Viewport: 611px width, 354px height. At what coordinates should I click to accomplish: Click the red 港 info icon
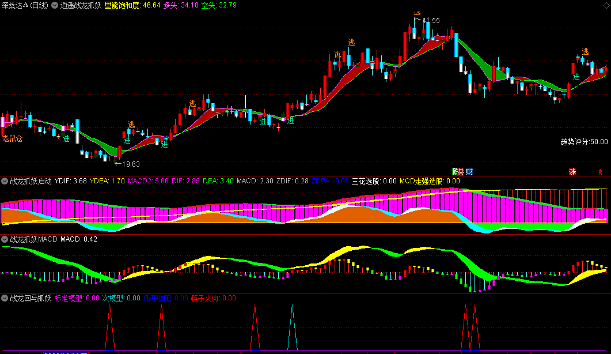tap(461, 172)
